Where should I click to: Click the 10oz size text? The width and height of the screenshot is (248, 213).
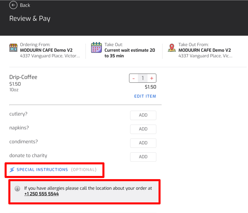[x=14, y=90]
